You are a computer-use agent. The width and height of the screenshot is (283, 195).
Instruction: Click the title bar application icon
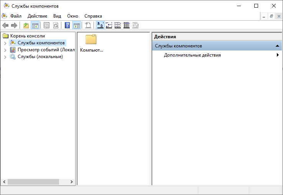coord(7,6)
